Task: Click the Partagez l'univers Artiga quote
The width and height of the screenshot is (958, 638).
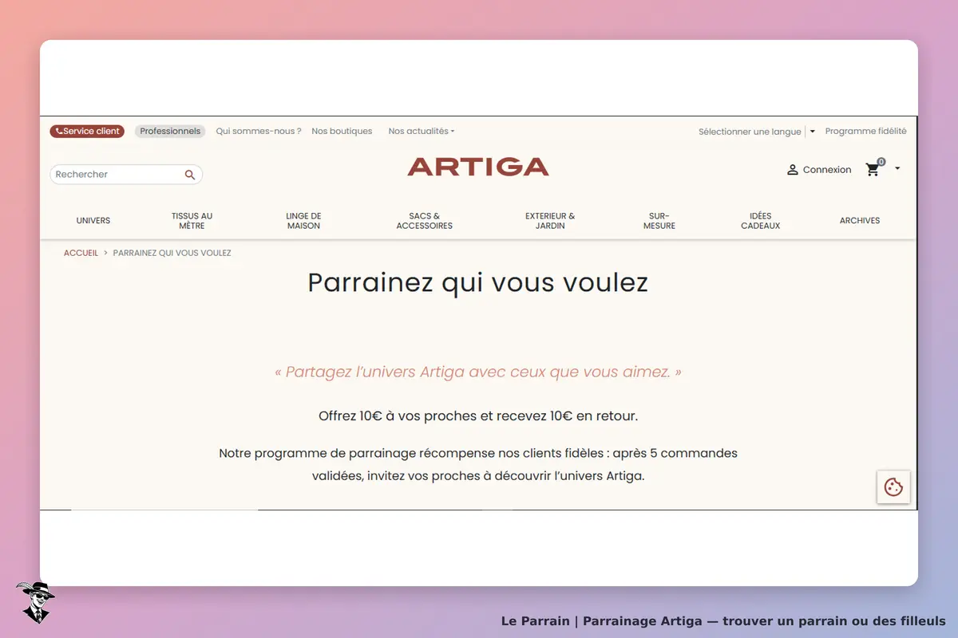Action: [x=478, y=372]
